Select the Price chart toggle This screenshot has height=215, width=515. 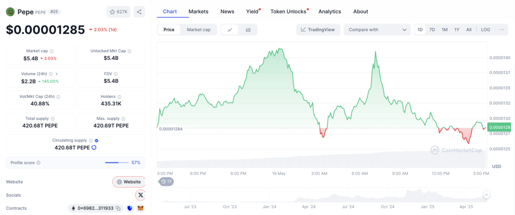(x=169, y=30)
